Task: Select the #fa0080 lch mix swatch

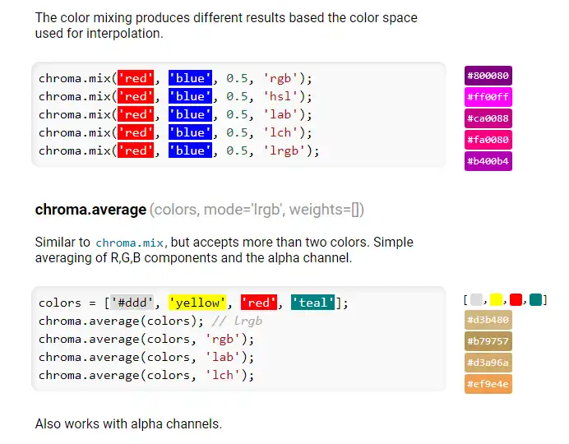Action: (488, 140)
